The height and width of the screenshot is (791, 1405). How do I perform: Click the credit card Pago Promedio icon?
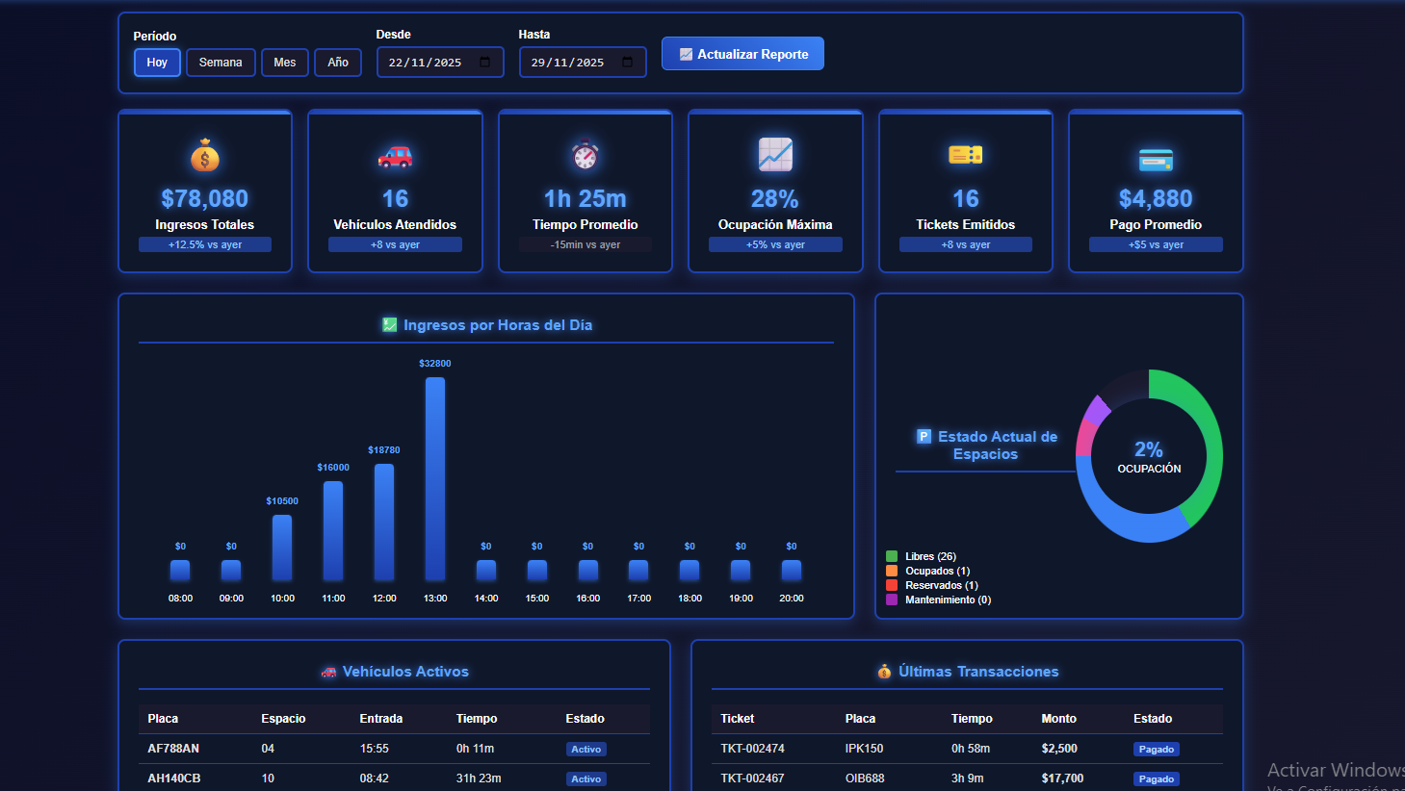coord(1156,160)
